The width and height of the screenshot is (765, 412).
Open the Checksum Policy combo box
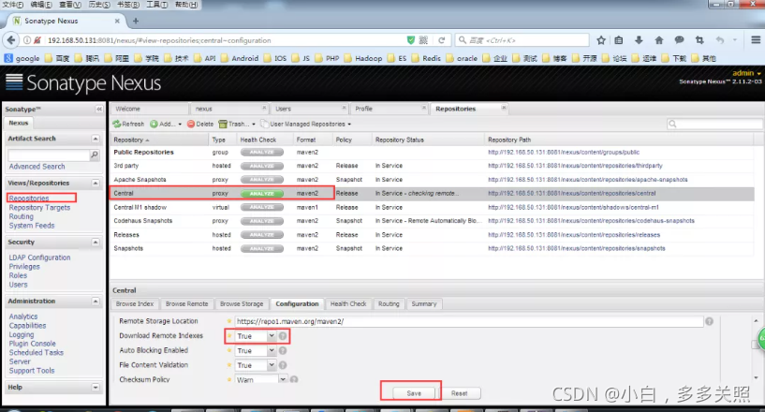(283, 379)
